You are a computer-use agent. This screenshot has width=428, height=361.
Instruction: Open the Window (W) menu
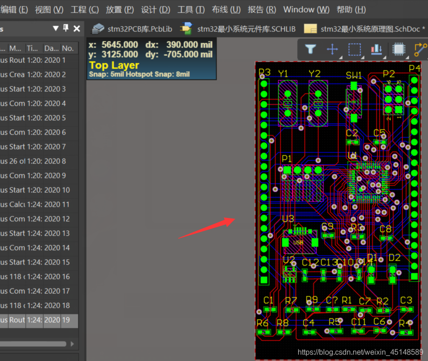coord(306,9)
